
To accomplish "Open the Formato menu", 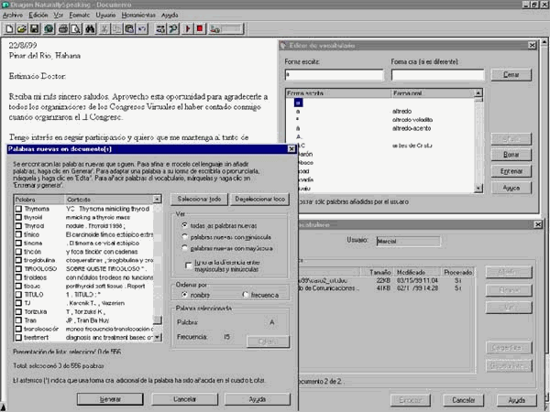I will pos(79,15).
